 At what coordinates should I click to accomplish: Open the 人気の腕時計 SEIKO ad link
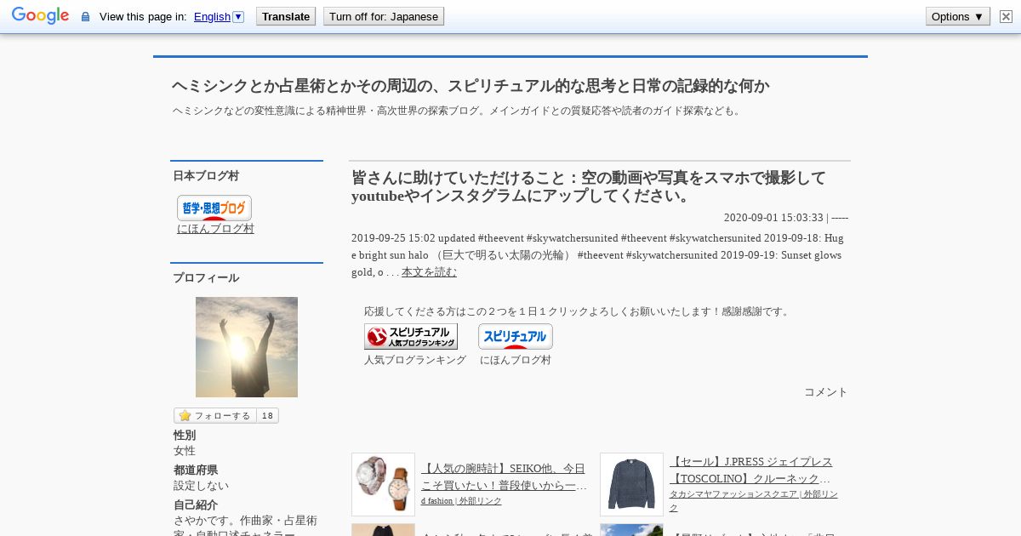[504, 476]
